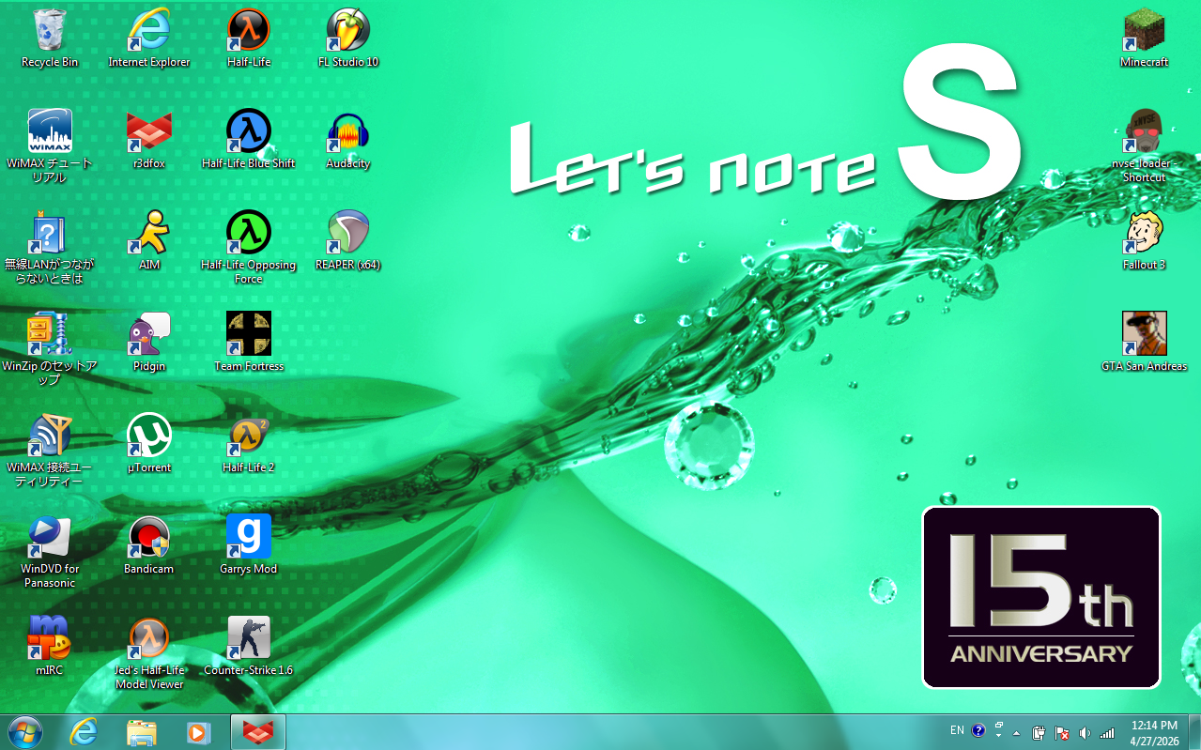Click the Fallout 3 Vault Boy icon
Viewport: 1201px width, 750px height.
click(1144, 234)
